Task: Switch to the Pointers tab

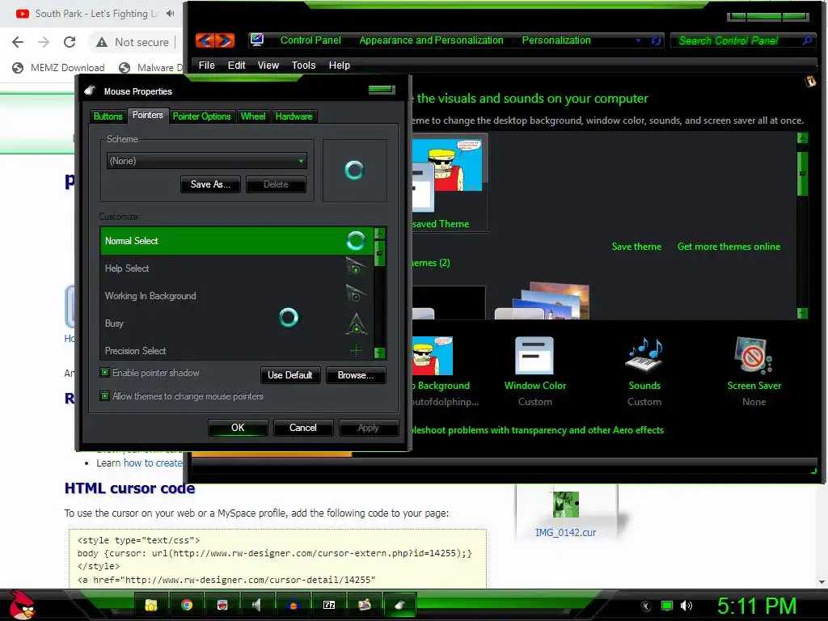Action: tap(148, 115)
